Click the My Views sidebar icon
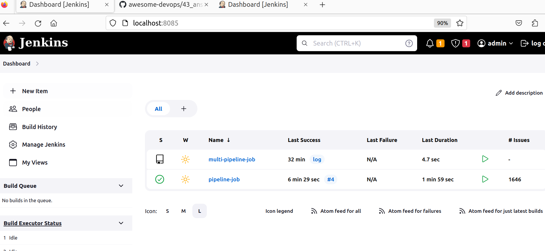545x251 pixels. tap(13, 163)
